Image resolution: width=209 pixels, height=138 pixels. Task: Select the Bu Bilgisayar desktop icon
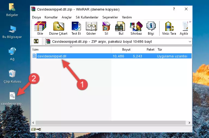point(12,32)
